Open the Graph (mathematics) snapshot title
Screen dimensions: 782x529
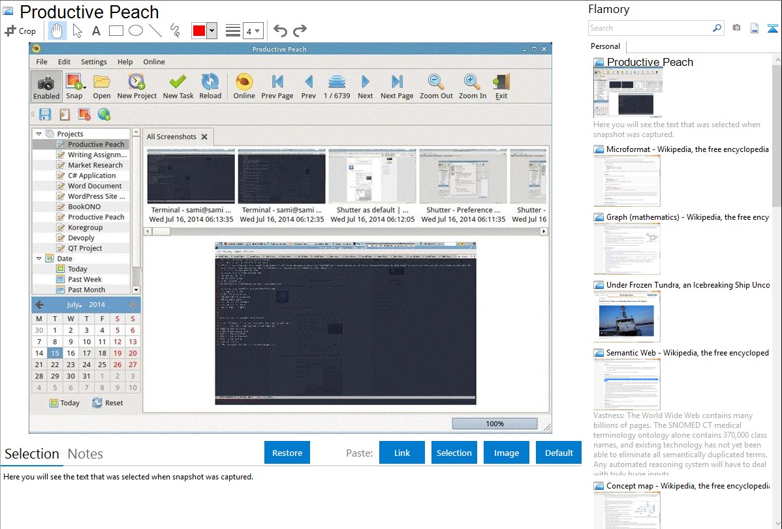point(687,217)
